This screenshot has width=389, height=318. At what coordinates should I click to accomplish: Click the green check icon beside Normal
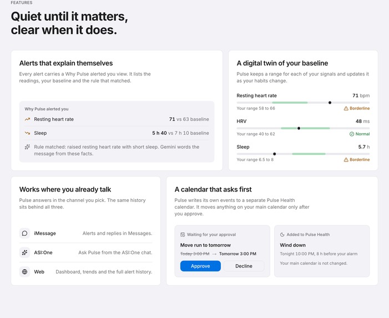pyautogui.click(x=351, y=134)
